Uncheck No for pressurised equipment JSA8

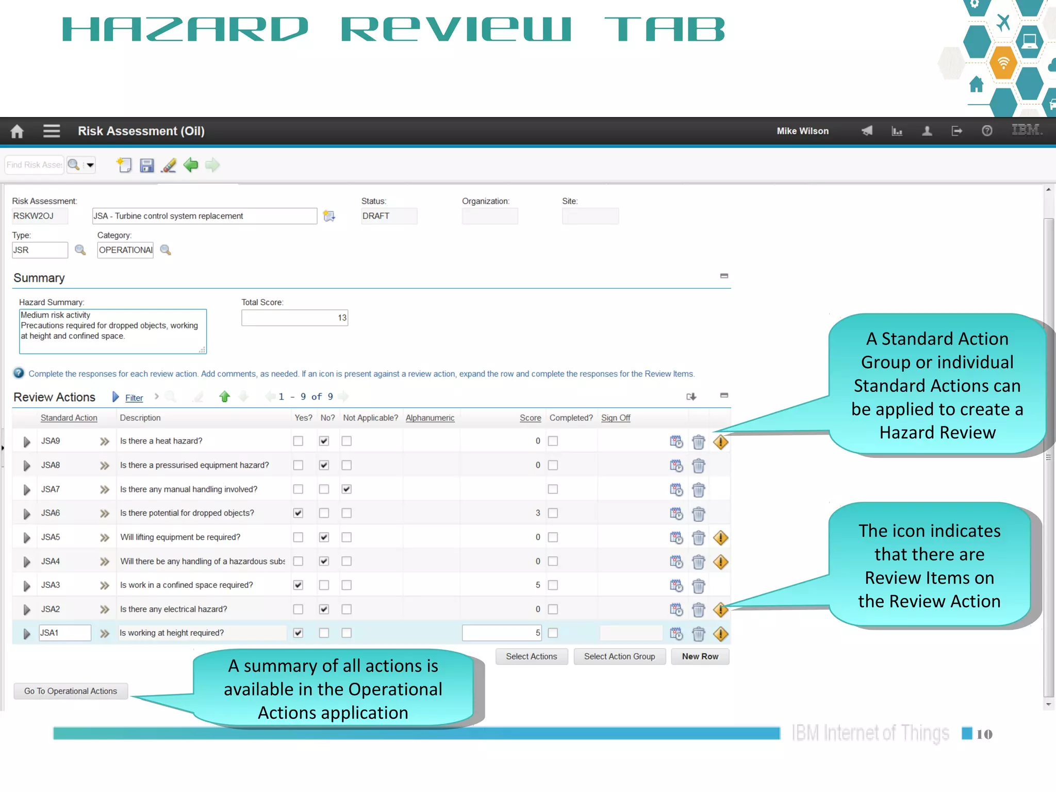pyautogui.click(x=324, y=465)
